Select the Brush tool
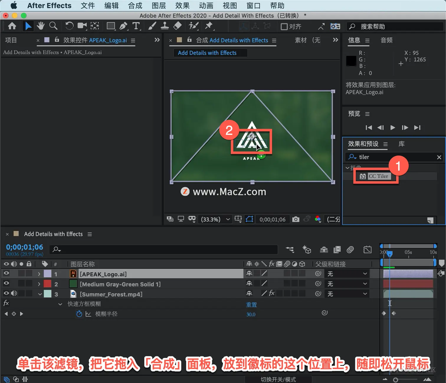This screenshot has height=383, width=446. (152, 26)
